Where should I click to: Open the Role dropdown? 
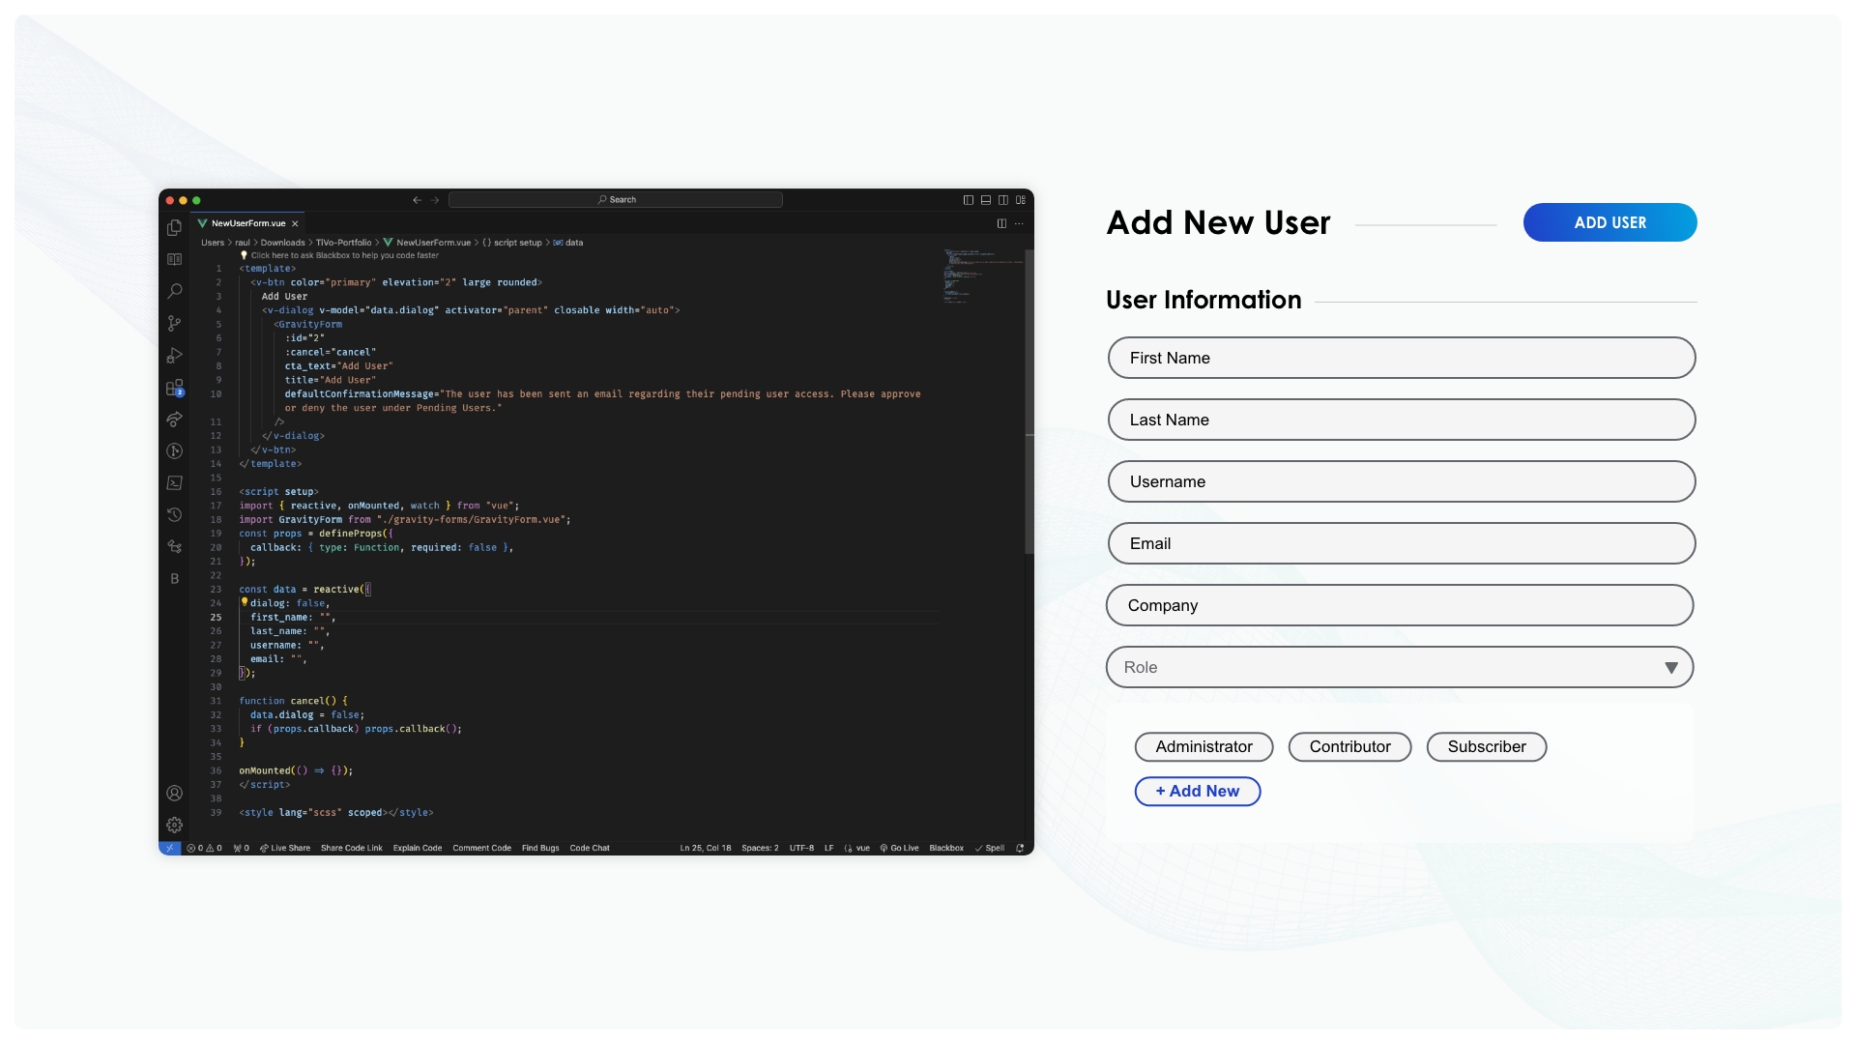pyautogui.click(x=1399, y=667)
